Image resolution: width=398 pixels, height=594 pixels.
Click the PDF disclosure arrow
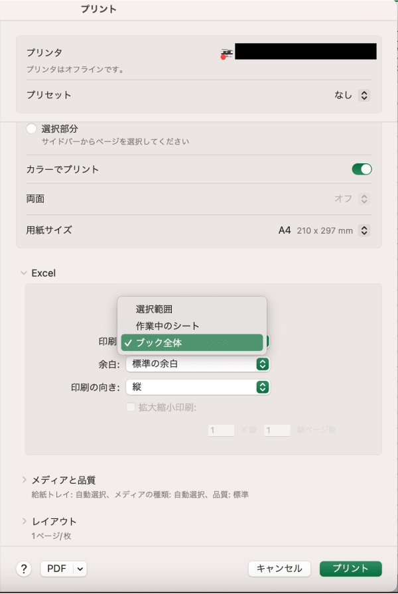(78, 569)
